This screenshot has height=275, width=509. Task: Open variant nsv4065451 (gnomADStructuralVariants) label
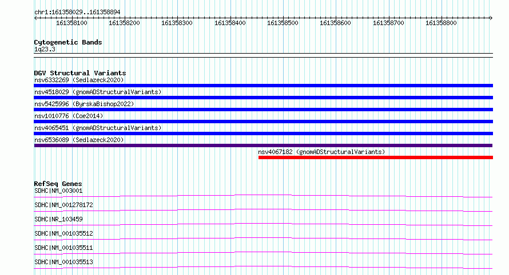click(x=98, y=128)
